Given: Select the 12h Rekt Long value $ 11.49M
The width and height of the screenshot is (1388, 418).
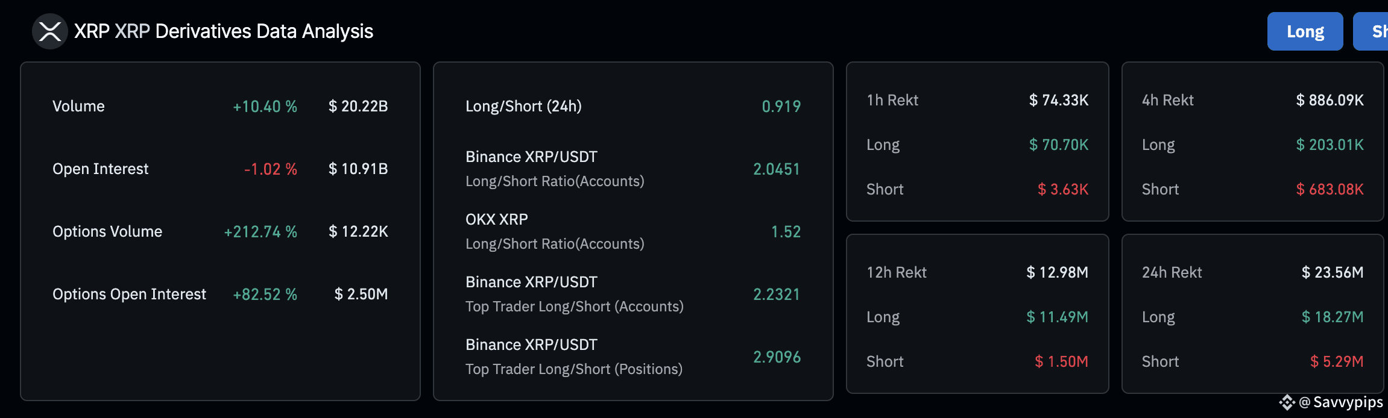Looking at the screenshot, I should [x=1058, y=317].
